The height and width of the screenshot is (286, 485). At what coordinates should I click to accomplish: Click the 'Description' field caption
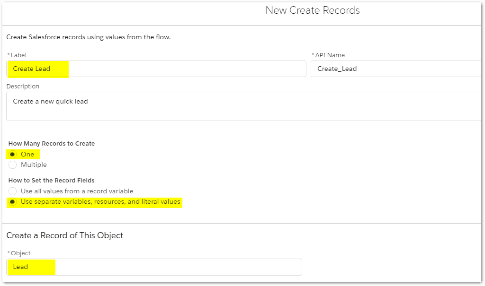coord(23,87)
